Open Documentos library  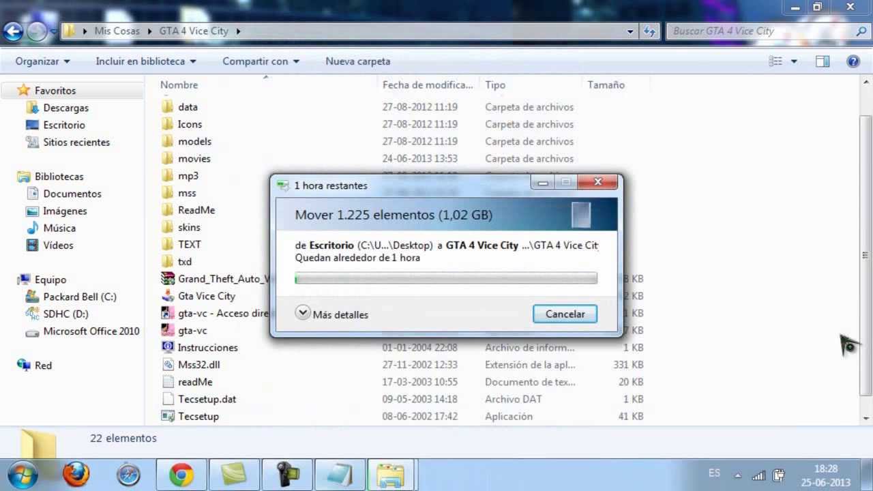point(72,194)
